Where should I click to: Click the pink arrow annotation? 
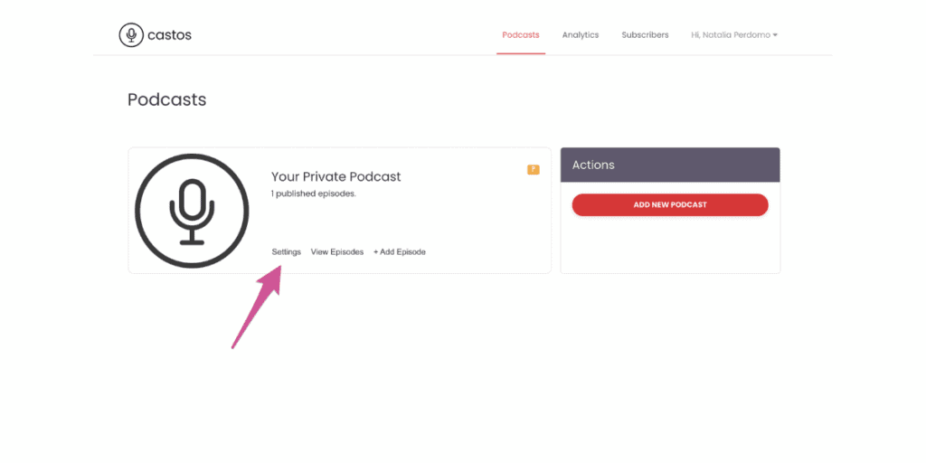(x=256, y=306)
